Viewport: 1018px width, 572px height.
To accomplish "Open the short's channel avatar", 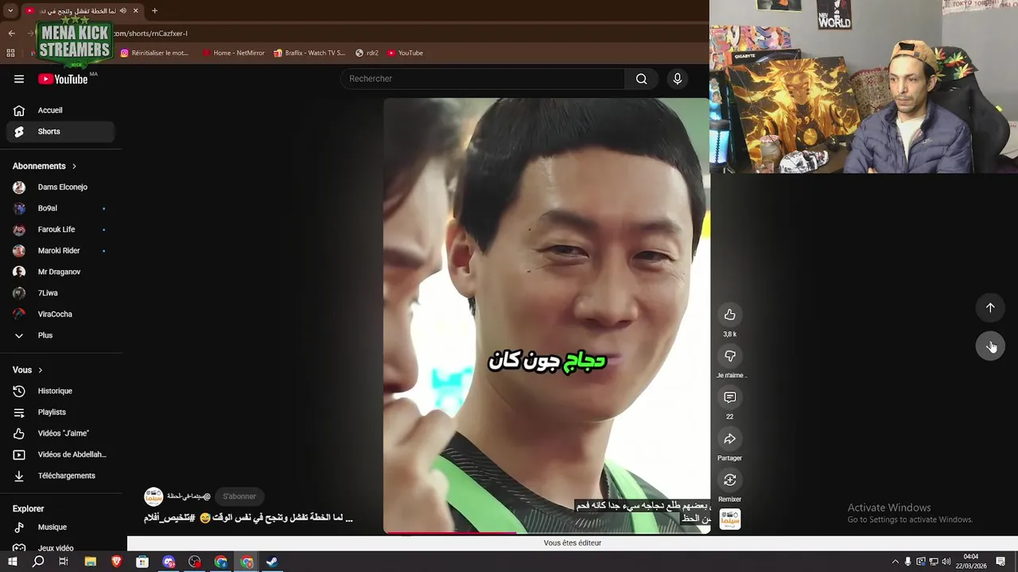I will pos(153,497).
